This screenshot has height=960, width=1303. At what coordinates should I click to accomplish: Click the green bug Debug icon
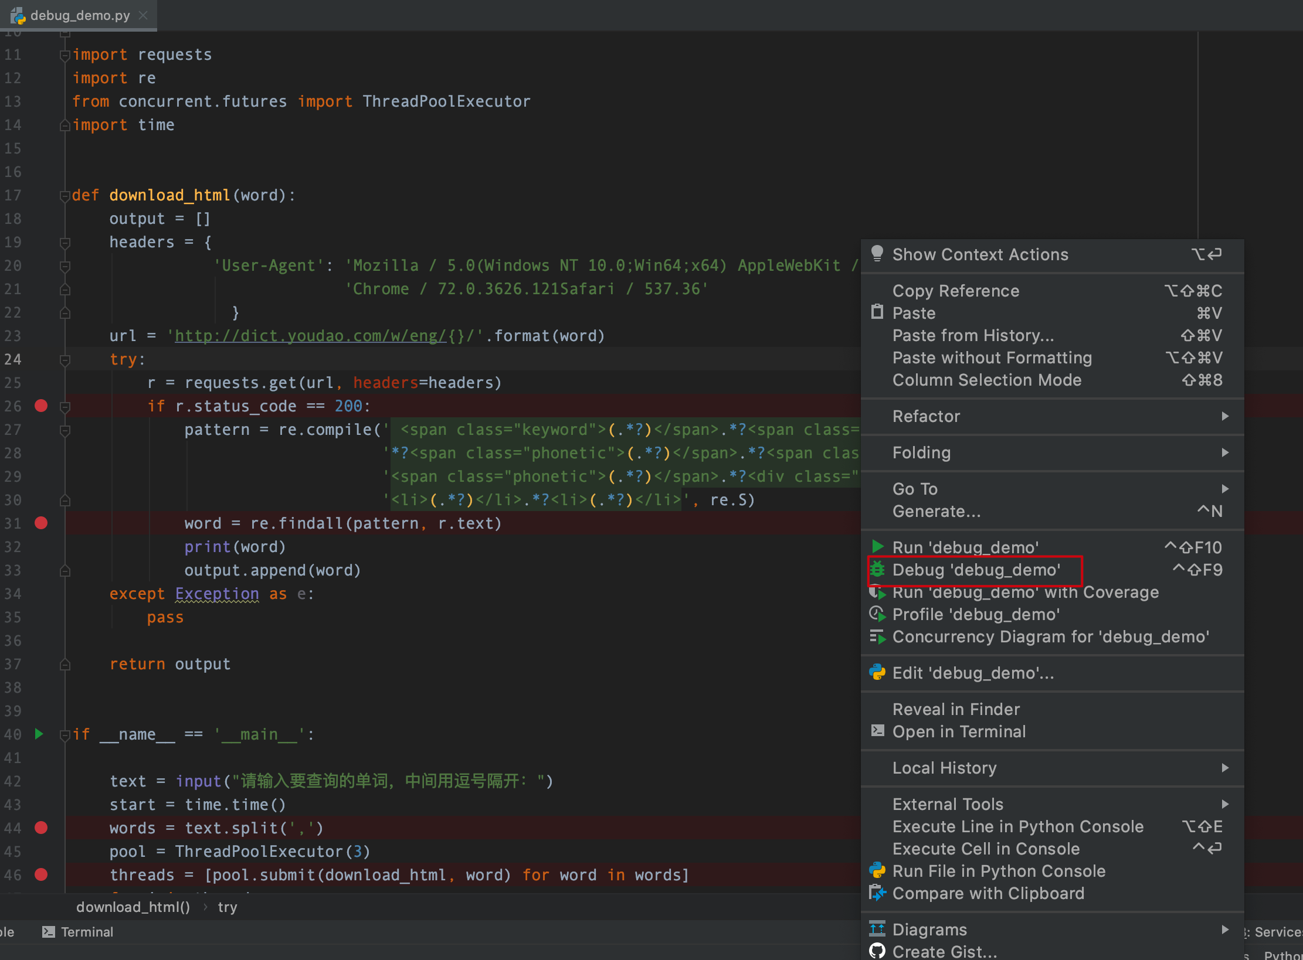[877, 569]
